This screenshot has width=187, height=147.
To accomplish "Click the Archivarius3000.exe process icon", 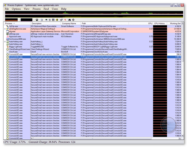I will [8, 39].
